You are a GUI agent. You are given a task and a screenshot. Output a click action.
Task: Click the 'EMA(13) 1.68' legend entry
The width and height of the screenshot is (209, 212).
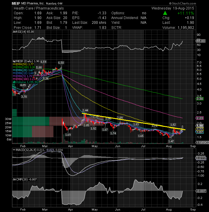(24, 73)
